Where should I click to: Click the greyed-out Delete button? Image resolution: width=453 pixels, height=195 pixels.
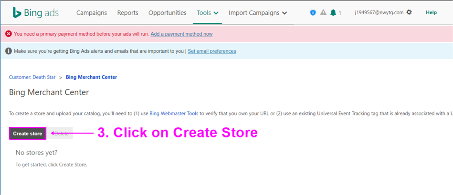pos(61,134)
